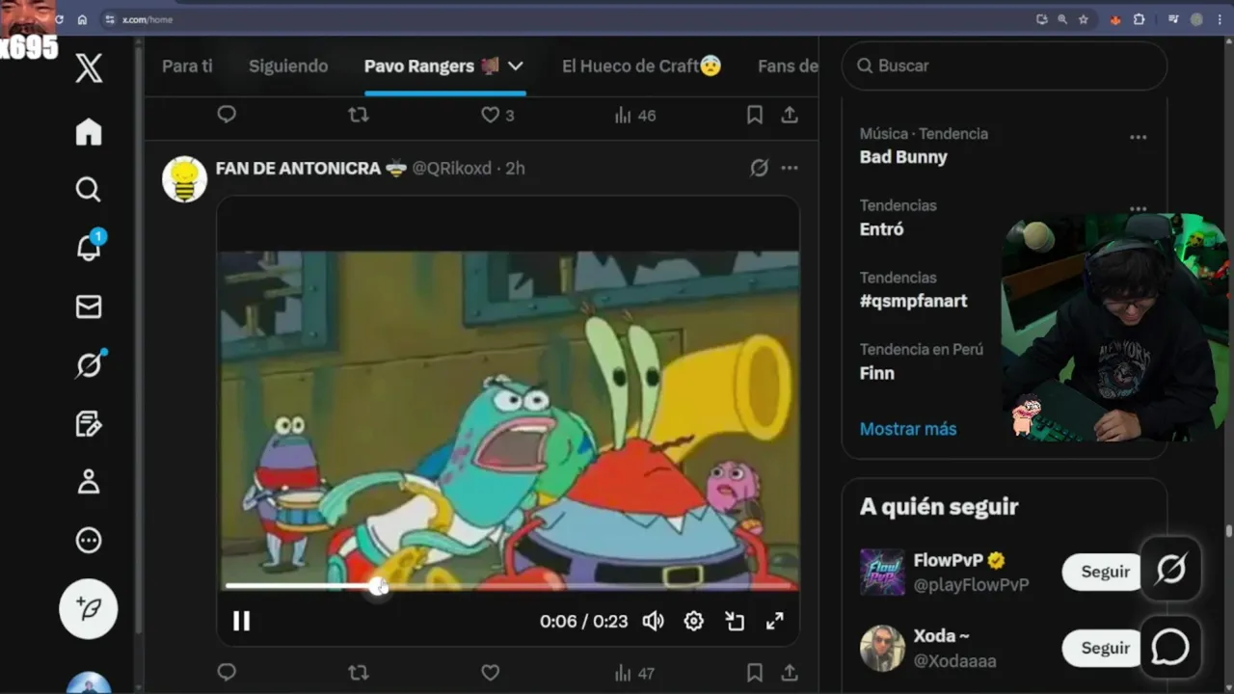Bookmark this page with the star
Viewport: 1234px width, 694px height.
pyautogui.click(x=1084, y=19)
